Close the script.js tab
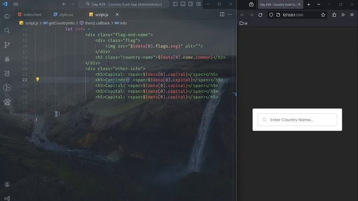 tap(117, 15)
